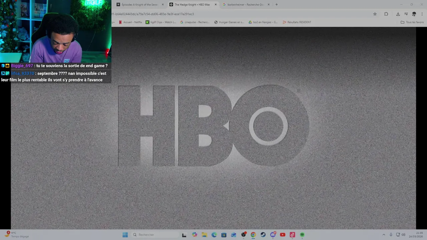Click the webcam stream overlay
This screenshot has width=427, height=240.
56,31
